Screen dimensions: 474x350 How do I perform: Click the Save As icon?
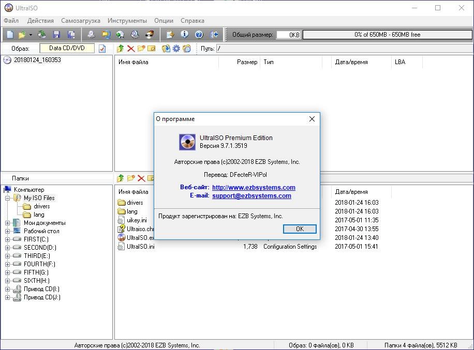coord(71,35)
